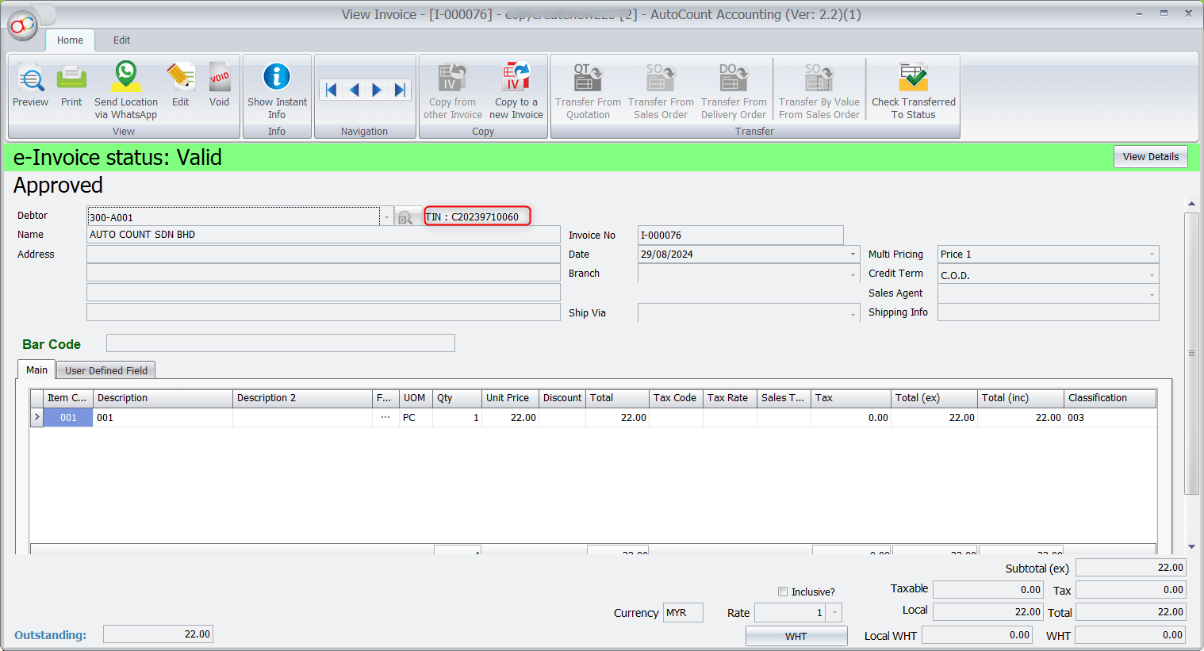Expand the Ship Via dropdown
1204x651 pixels.
(x=853, y=313)
